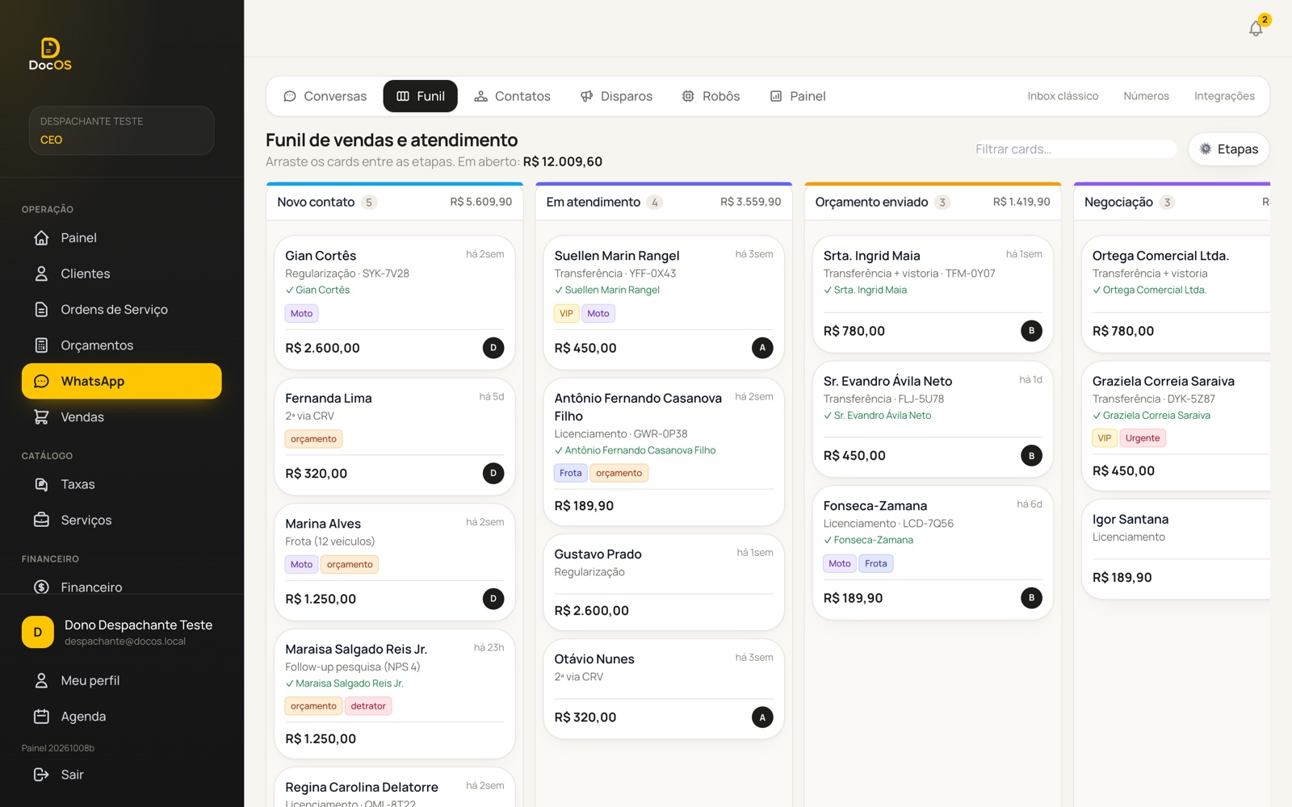
Task: Open Painel in the sidebar
Action: (x=121, y=238)
